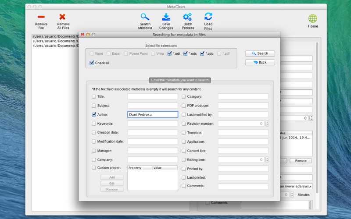The width and height of the screenshot is (351, 219).
Task: Uncheck the Author checkbox
Action: coord(94,114)
